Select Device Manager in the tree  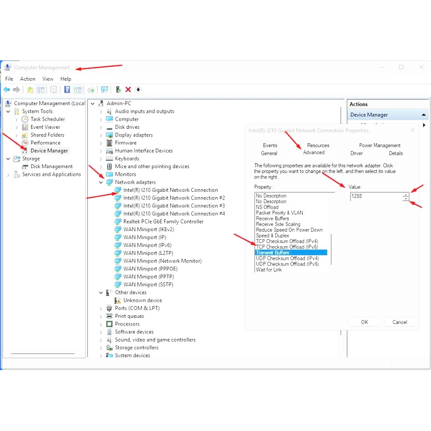(49, 151)
